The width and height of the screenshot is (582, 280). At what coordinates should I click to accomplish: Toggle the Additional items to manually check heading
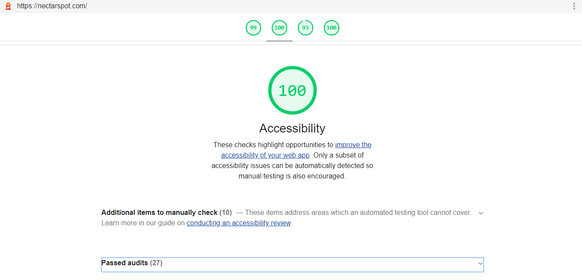pyautogui.click(x=159, y=213)
